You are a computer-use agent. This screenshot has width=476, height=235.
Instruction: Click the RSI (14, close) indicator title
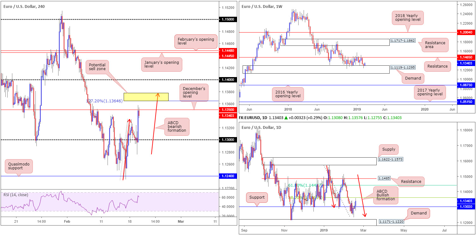coord(16,195)
